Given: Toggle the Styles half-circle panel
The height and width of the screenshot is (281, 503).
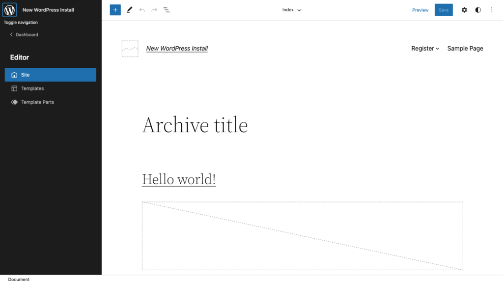Looking at the screenshot, I should coord(478,10).
